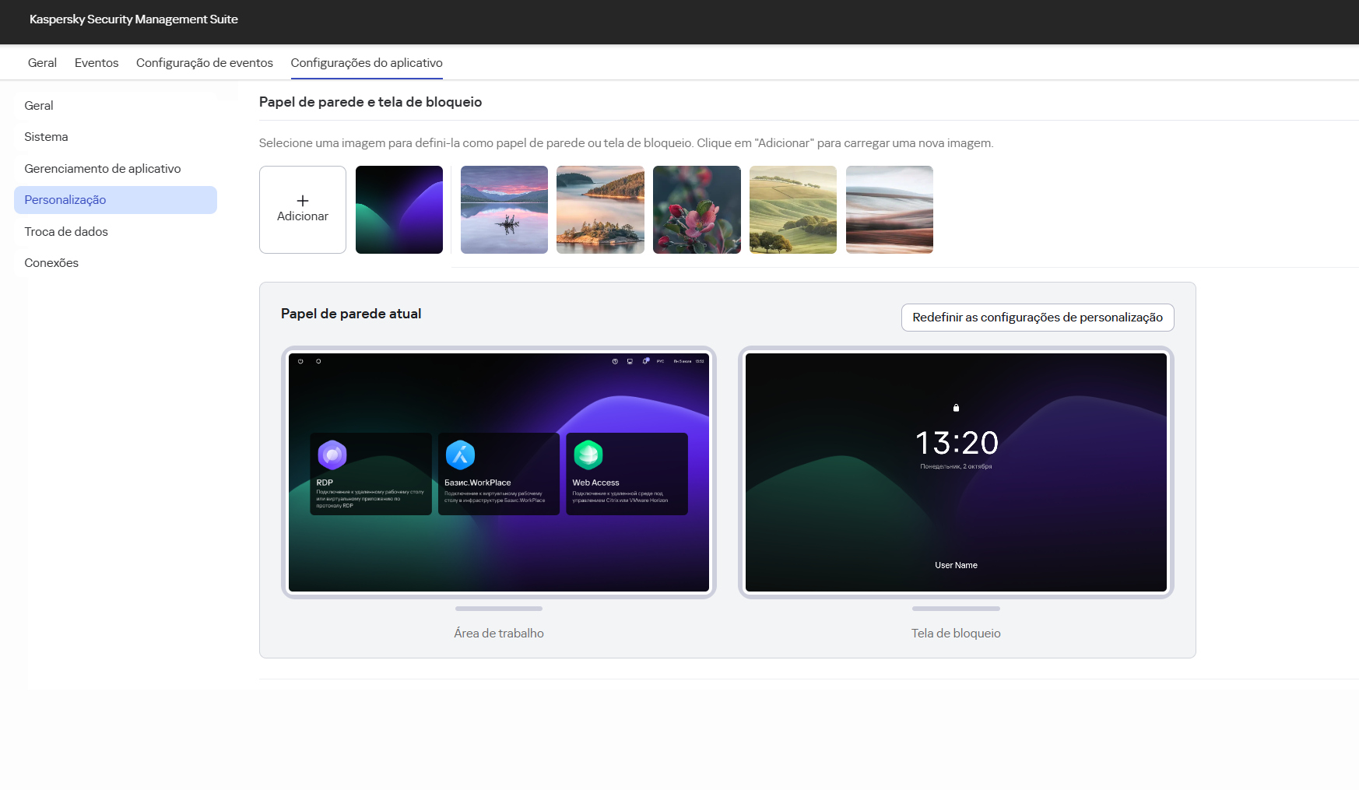Click the Tela de bloqueio preview
Screen dimensions: 1359x790
(955, 472)
